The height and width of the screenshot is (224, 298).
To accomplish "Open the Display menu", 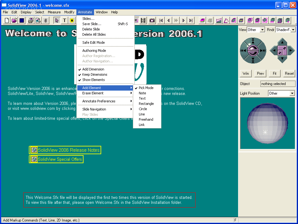I will point(26,12).
